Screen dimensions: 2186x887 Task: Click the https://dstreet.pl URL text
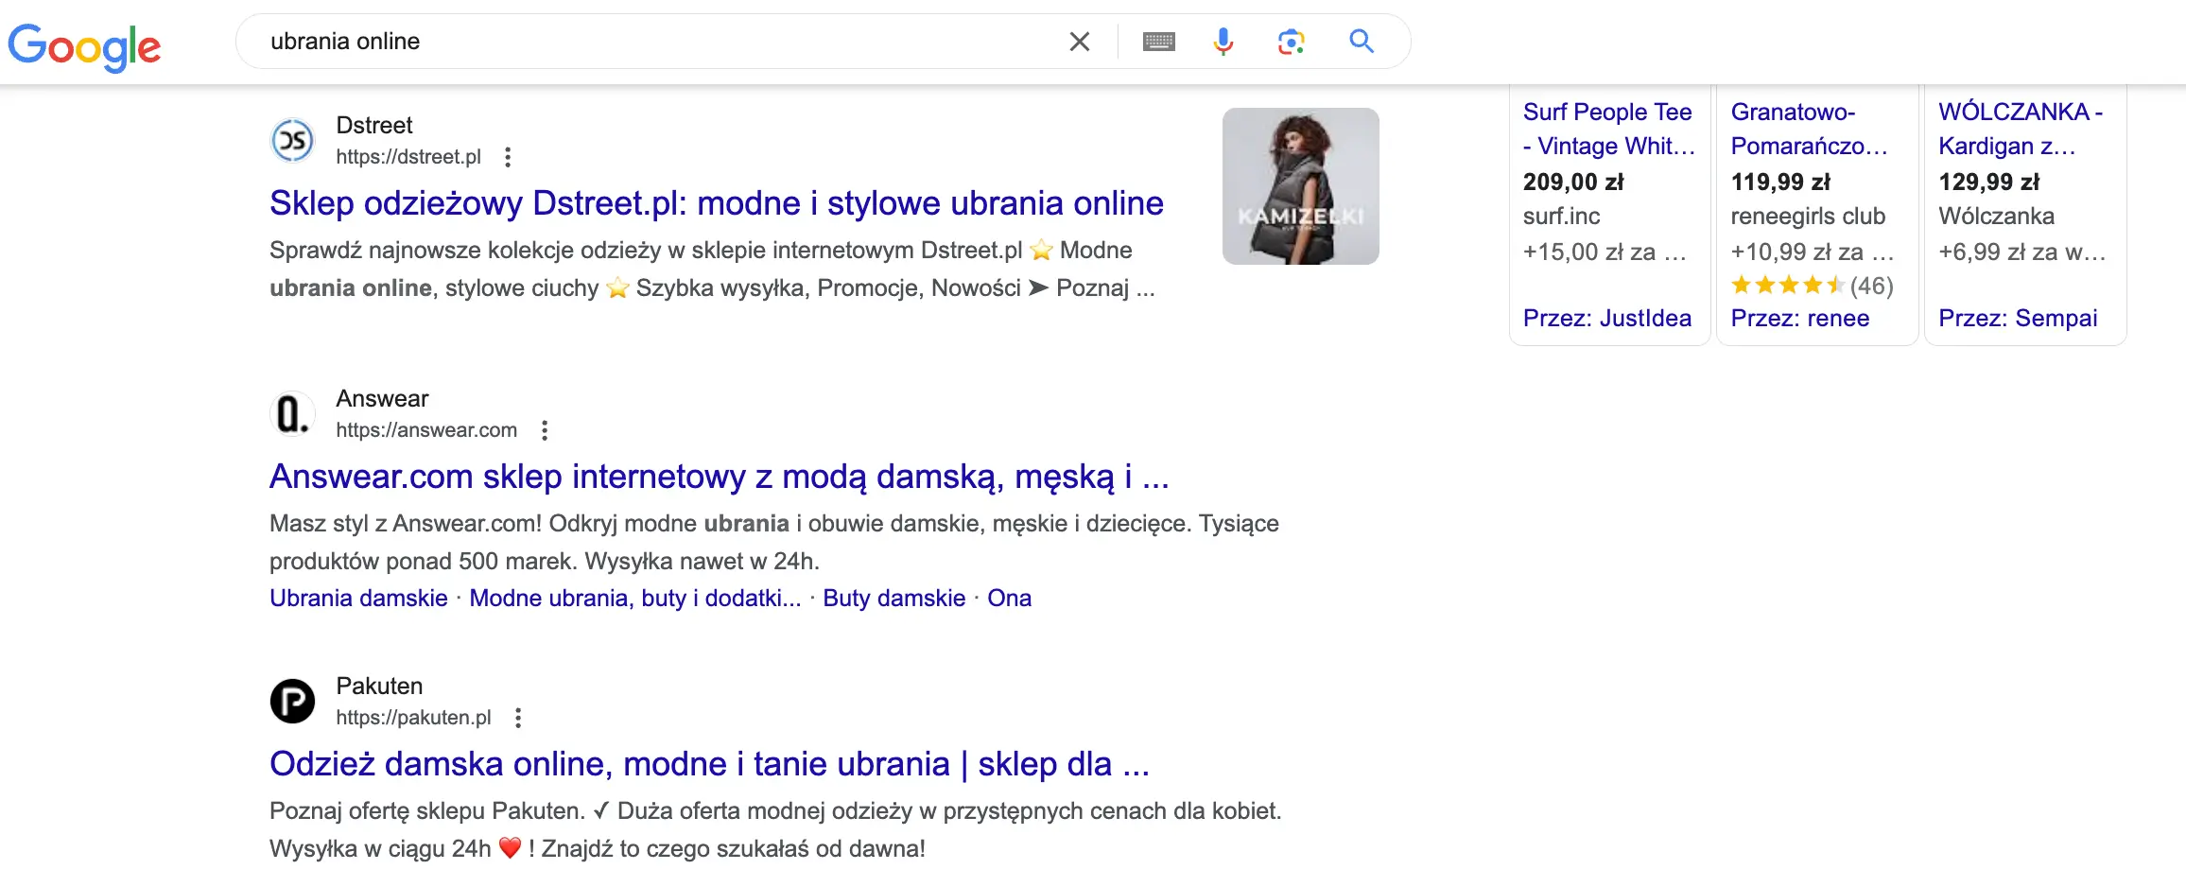click(x=408, y=157)
